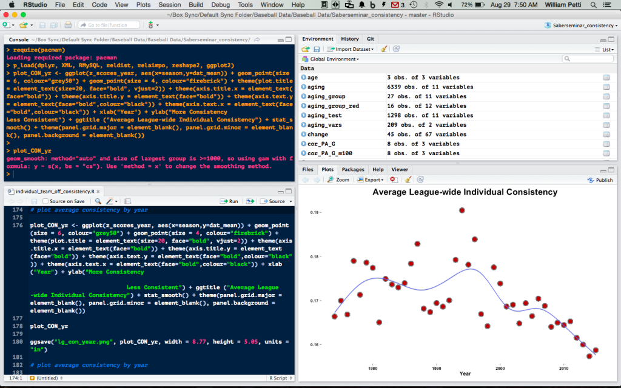Open the Export dropdown in Plots pane
The image size is (621, 388).
click(x=372, y=179)
